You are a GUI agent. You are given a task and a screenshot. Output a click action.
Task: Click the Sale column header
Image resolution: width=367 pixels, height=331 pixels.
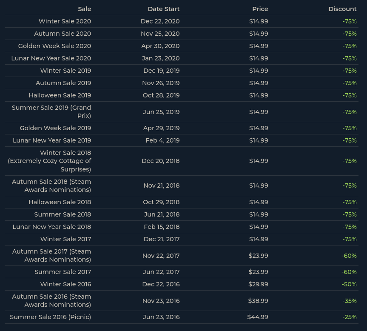tap(85, 9)
